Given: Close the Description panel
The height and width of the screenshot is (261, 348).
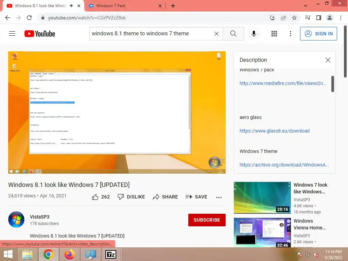Looking at the screenshot, I should tap(328, 60).
